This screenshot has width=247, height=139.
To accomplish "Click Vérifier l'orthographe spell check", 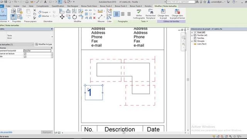I will (x=139, y=14).
